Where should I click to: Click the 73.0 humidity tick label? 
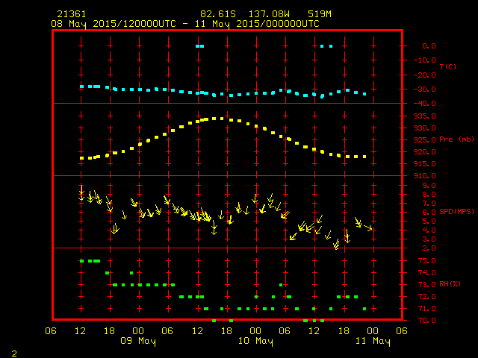[x=426, y=285]
